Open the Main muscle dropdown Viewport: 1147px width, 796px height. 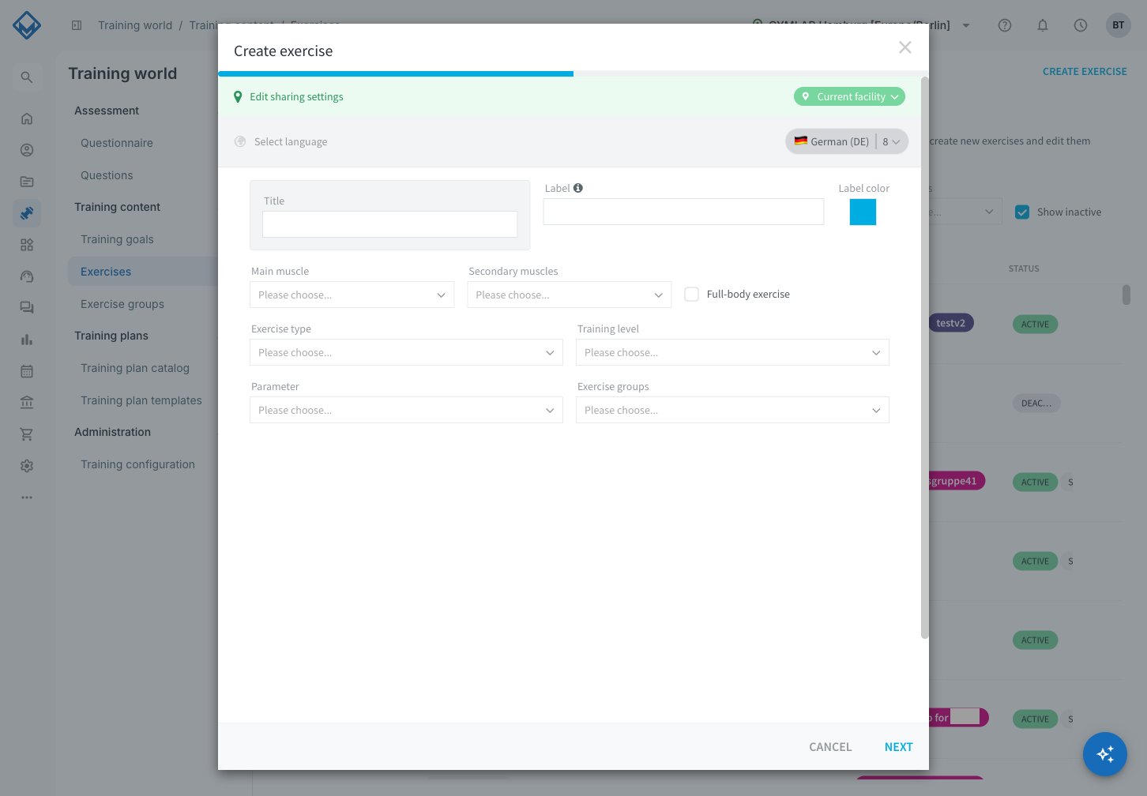click(352, 295)
